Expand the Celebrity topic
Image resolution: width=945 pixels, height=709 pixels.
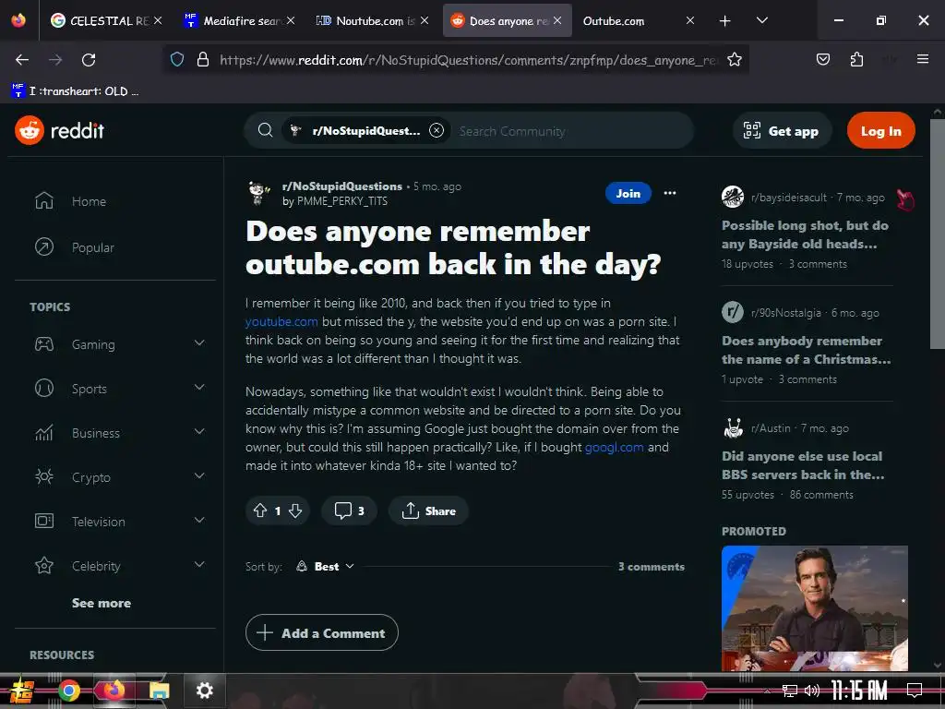click(199, 565)
